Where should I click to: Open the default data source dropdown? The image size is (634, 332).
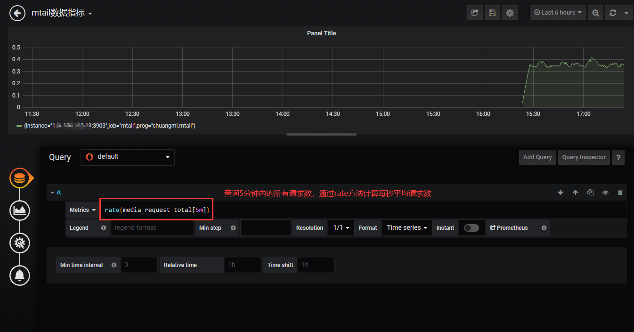pos(128,157)
